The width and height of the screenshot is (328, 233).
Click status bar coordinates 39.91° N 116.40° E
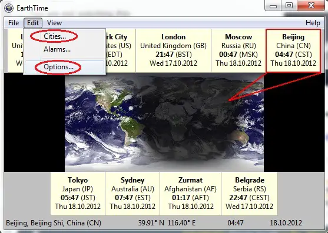[167, 223]
